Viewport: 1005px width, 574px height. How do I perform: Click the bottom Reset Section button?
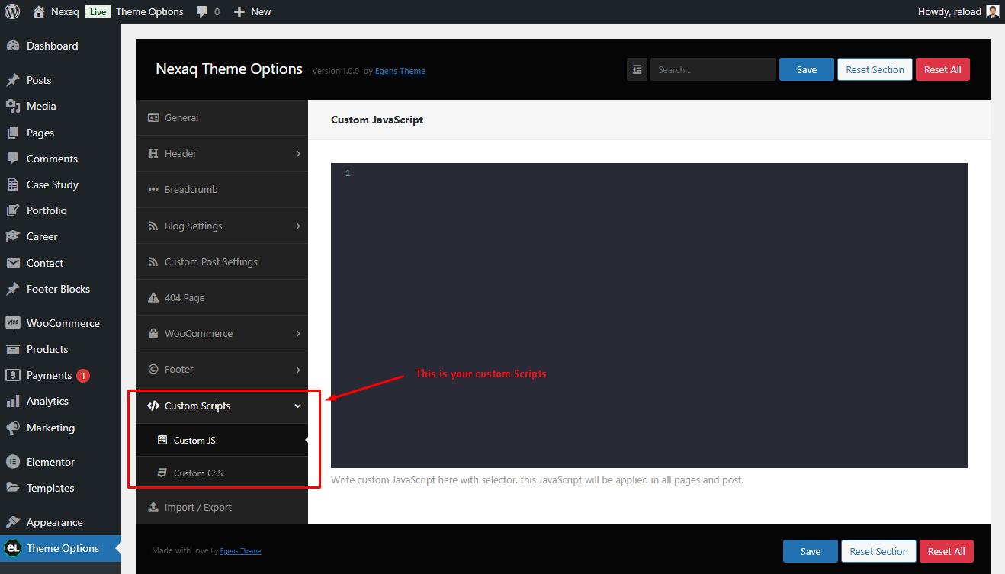878,551
